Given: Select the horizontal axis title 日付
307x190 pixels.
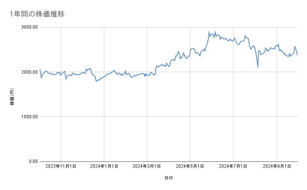Looking at the screenshot, I should click(x=169, y=178).
